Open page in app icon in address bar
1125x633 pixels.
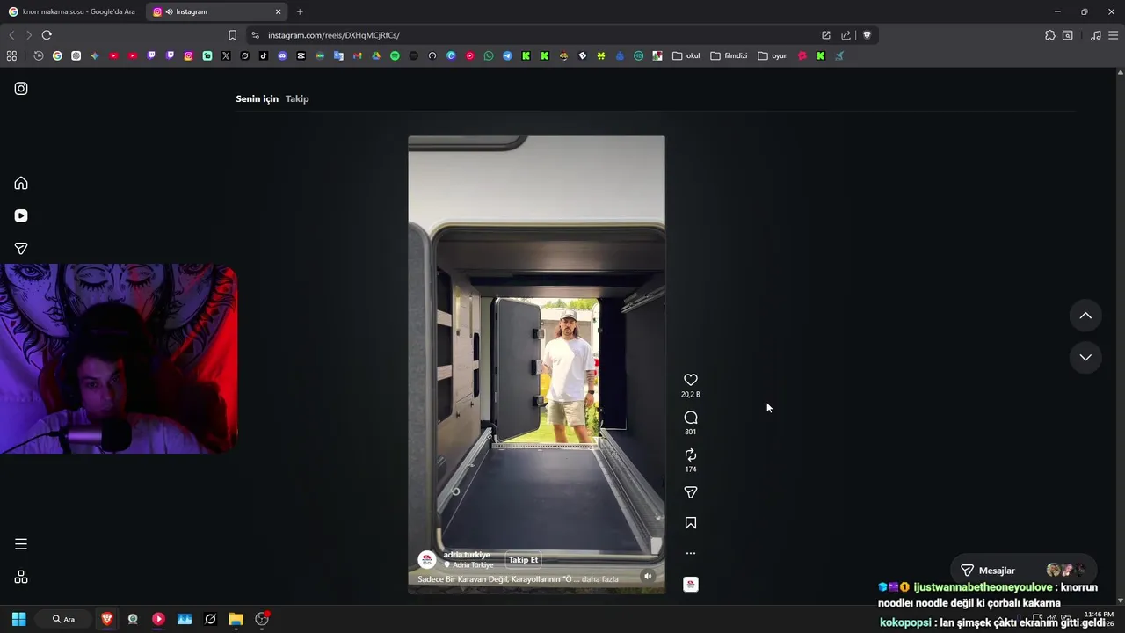pyautogui.click(x=826, y=35)
